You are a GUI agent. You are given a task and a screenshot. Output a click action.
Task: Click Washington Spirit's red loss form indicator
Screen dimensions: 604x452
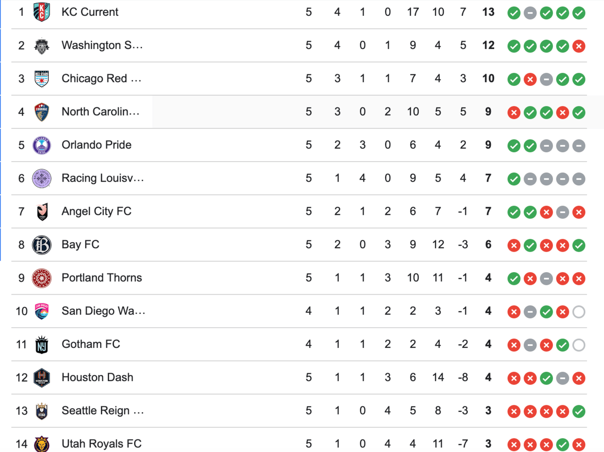pyautogui.click(x=579, y=46)
